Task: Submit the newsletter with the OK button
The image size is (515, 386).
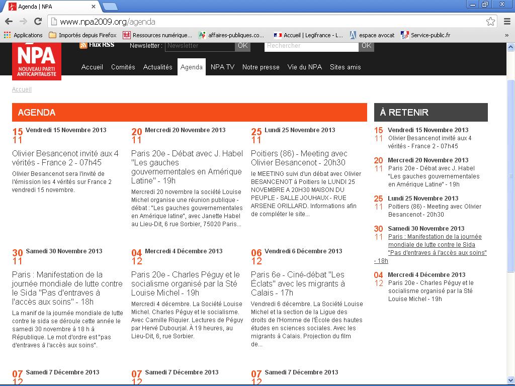Action: pyautogui.click(x=242, y=46)
